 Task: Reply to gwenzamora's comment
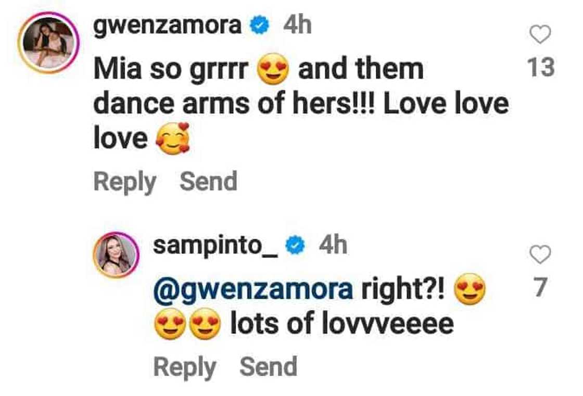coord(124,182)
